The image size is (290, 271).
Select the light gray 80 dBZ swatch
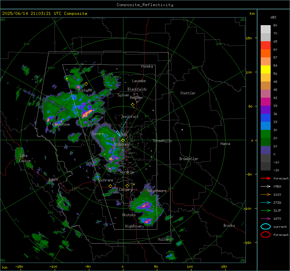pyautogui.click(x=266, y=29)
